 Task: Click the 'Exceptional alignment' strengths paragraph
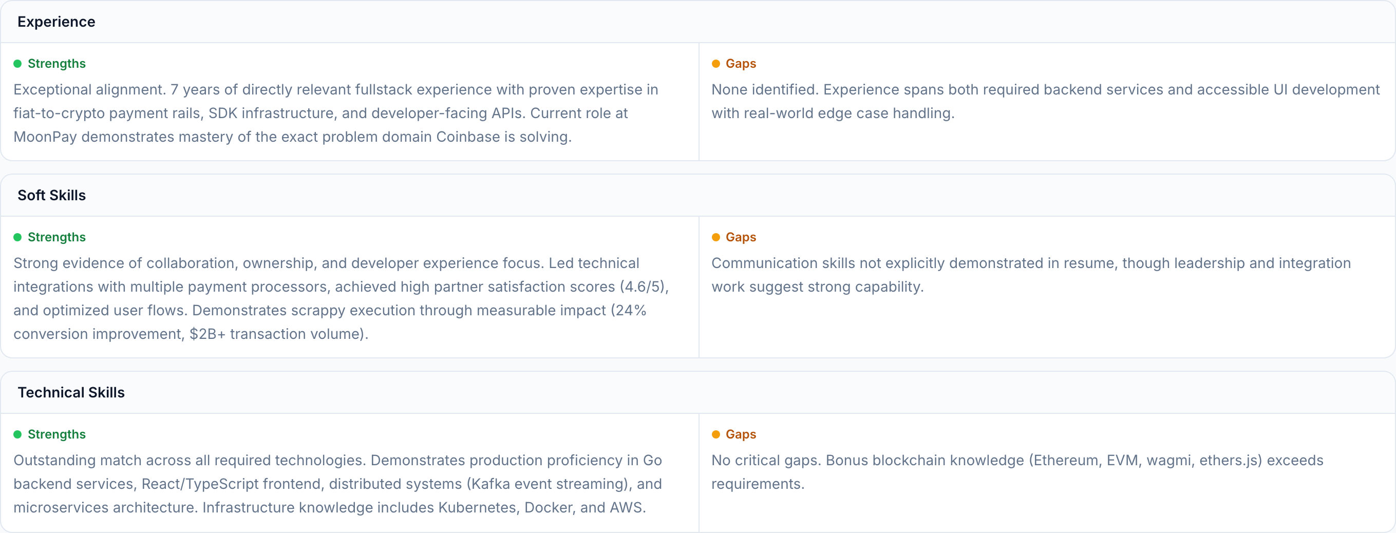(336, 112)
